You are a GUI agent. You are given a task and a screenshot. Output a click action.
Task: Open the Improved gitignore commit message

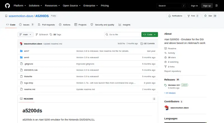(85, 64)
